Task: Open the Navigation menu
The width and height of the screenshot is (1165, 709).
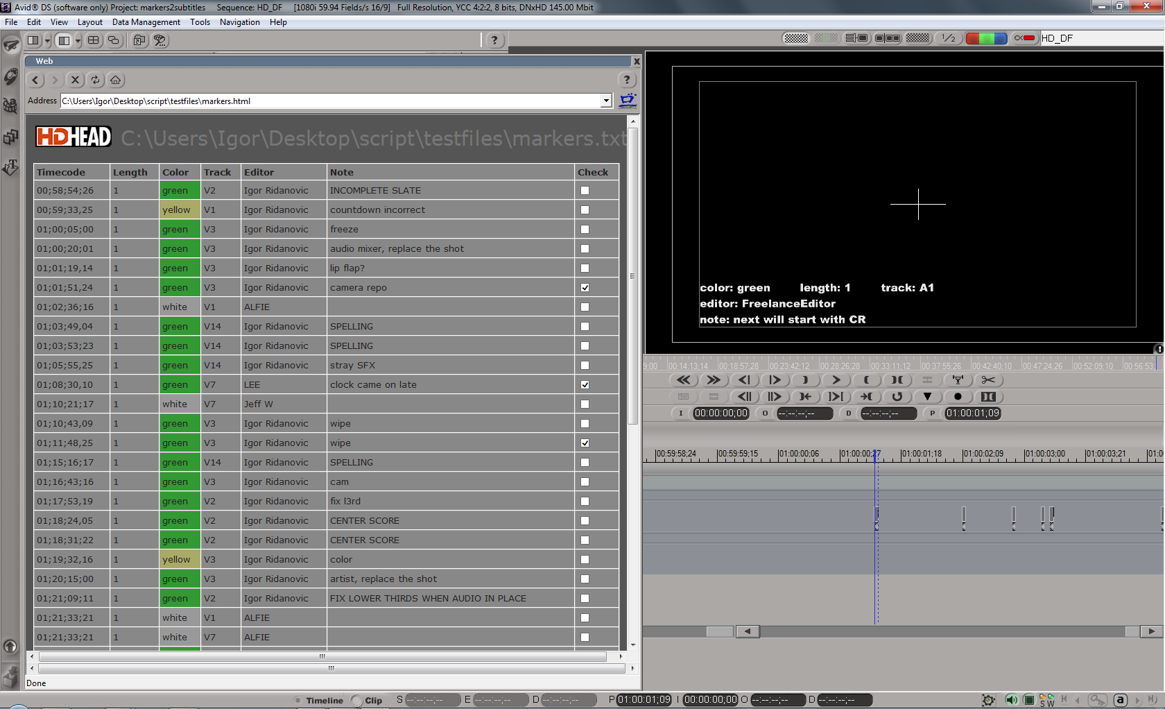Action: (240, 22)
